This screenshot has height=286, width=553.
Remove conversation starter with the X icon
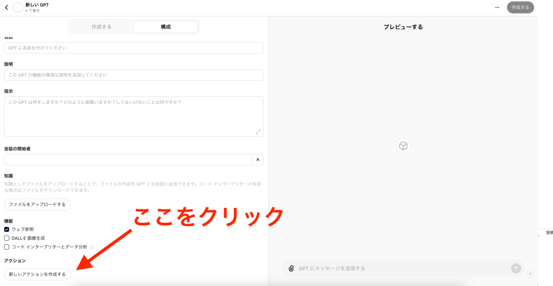[x=258, y=160]
